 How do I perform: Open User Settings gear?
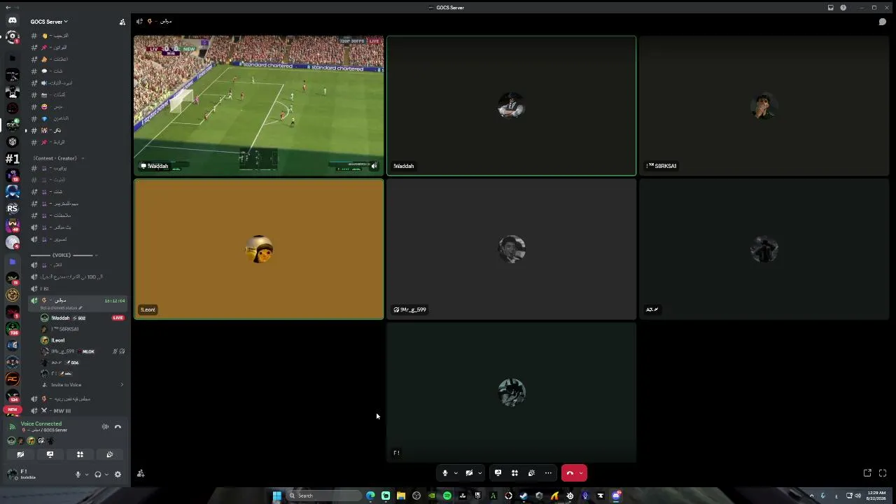click(118, 474)
